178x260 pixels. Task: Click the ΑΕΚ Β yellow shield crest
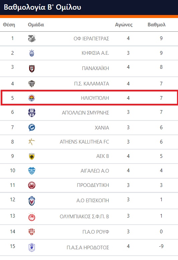click(x=32, y=156)
